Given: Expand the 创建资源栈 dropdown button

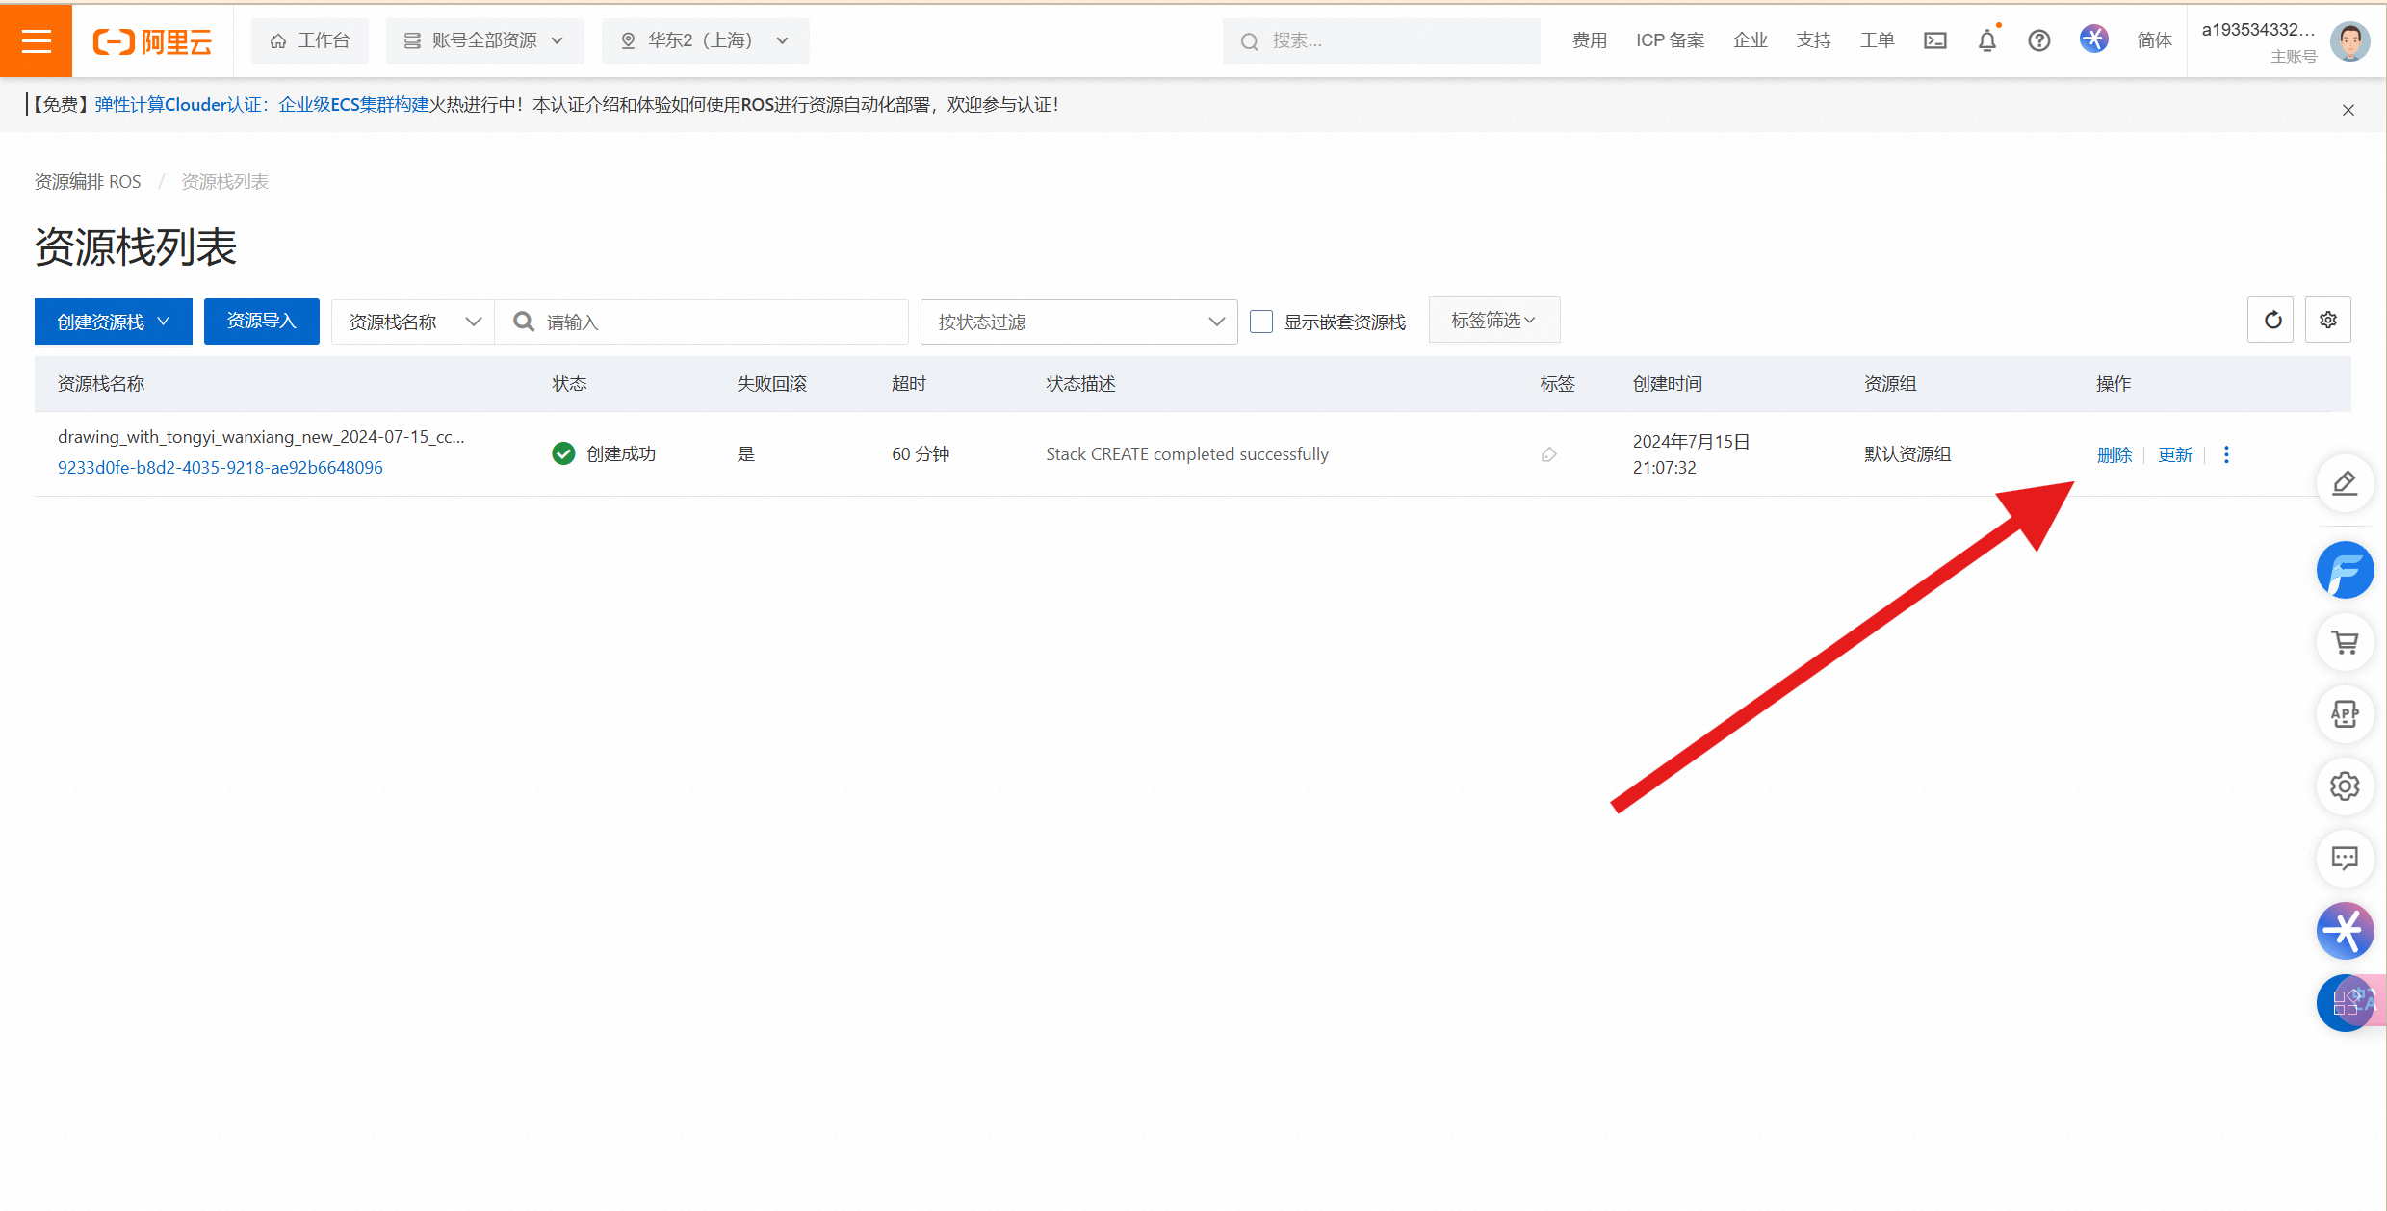Looking at the screenshot, I should pyautogui.click(x=113, y=322).
